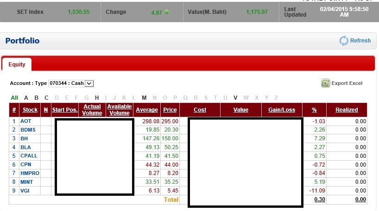Open the BDMS stock link

pos(28,130)
